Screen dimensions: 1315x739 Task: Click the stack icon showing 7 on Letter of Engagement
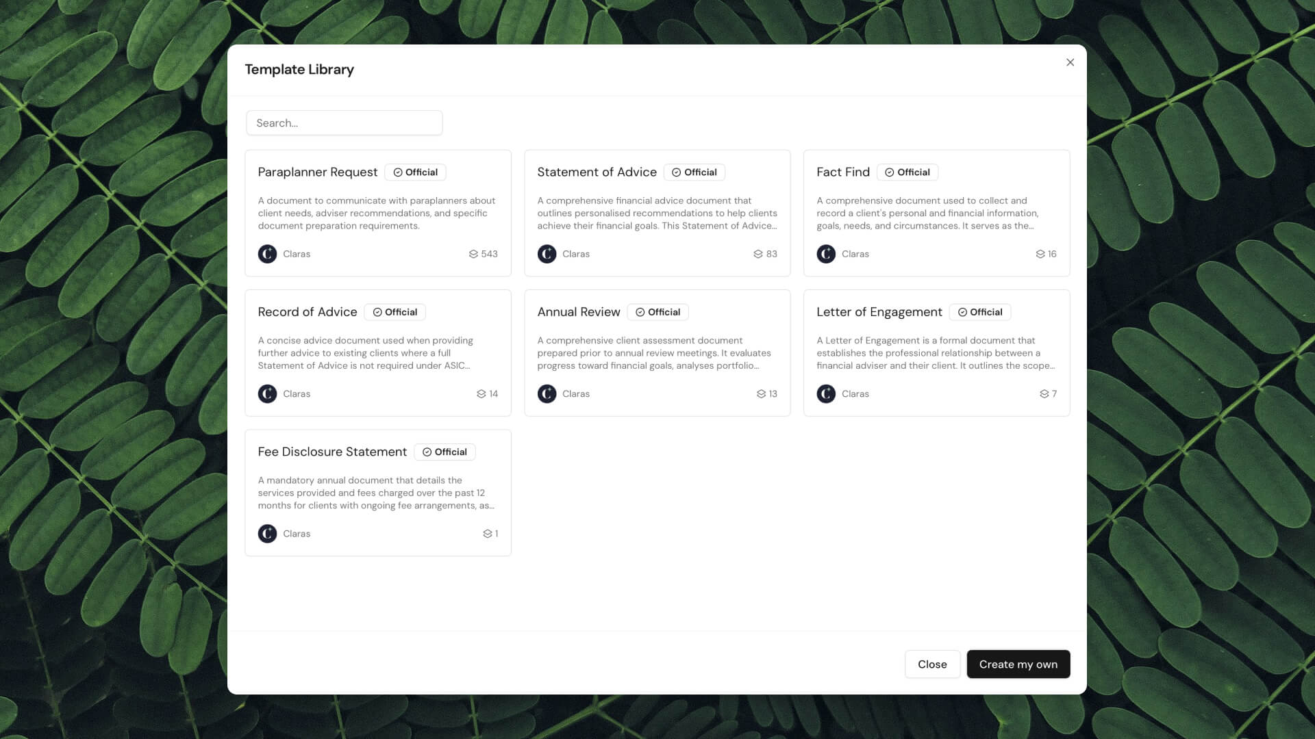1045,393
